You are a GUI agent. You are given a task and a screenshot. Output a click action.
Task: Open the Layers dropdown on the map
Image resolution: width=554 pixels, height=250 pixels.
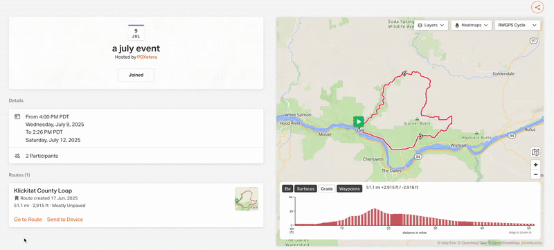click(x=431, y=25)
